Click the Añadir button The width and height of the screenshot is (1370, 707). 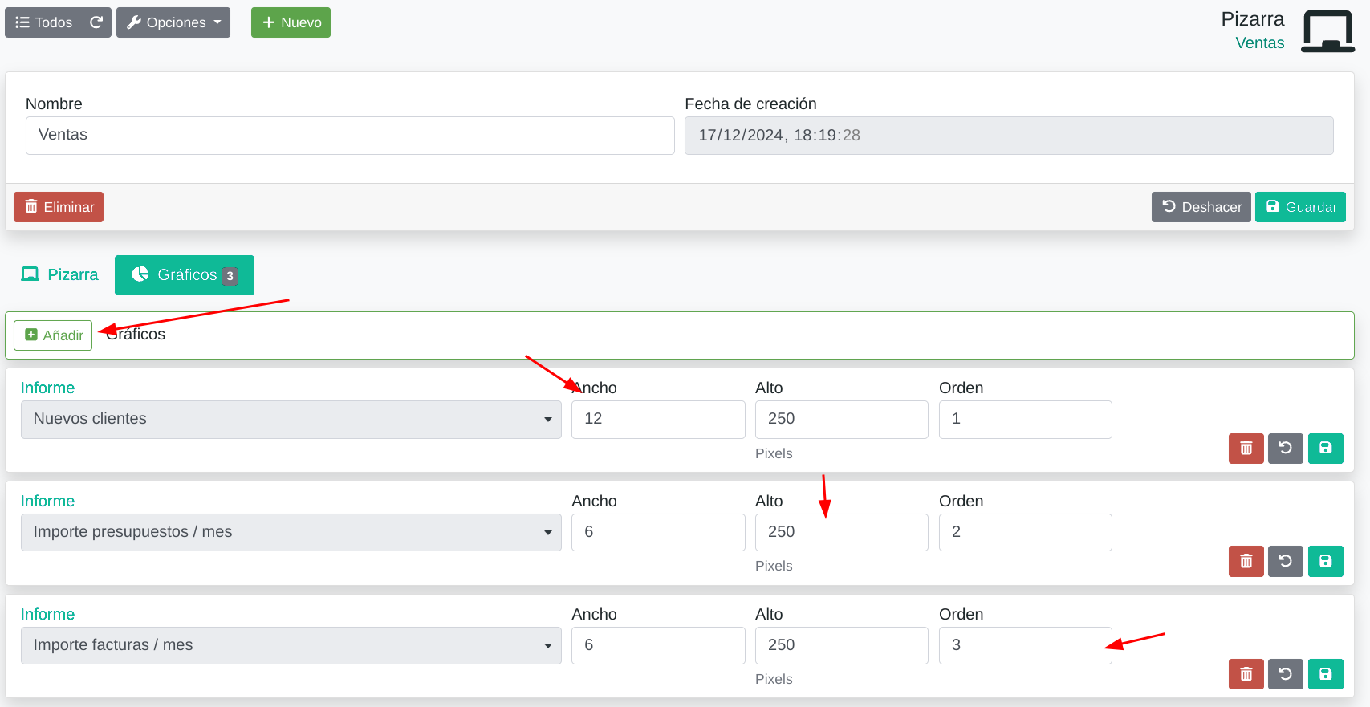tap(53, 335)
